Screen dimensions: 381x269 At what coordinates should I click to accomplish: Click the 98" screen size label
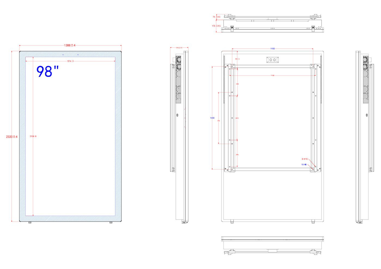click(x=48, y=71)
